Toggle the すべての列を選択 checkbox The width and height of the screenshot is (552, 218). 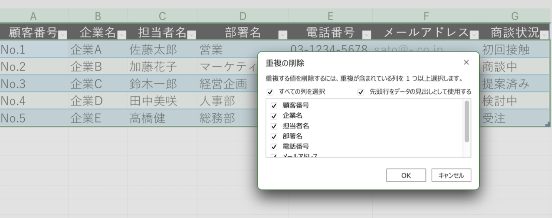click(270, 92)
